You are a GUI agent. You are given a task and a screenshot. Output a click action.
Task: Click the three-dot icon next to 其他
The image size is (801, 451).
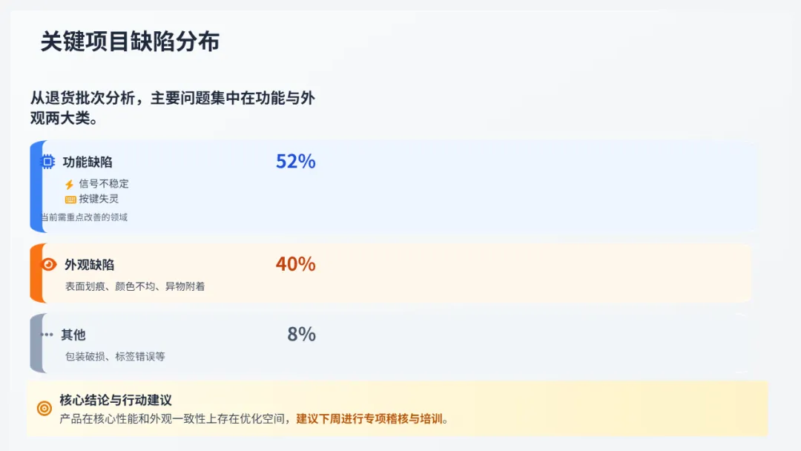(47, 335)
